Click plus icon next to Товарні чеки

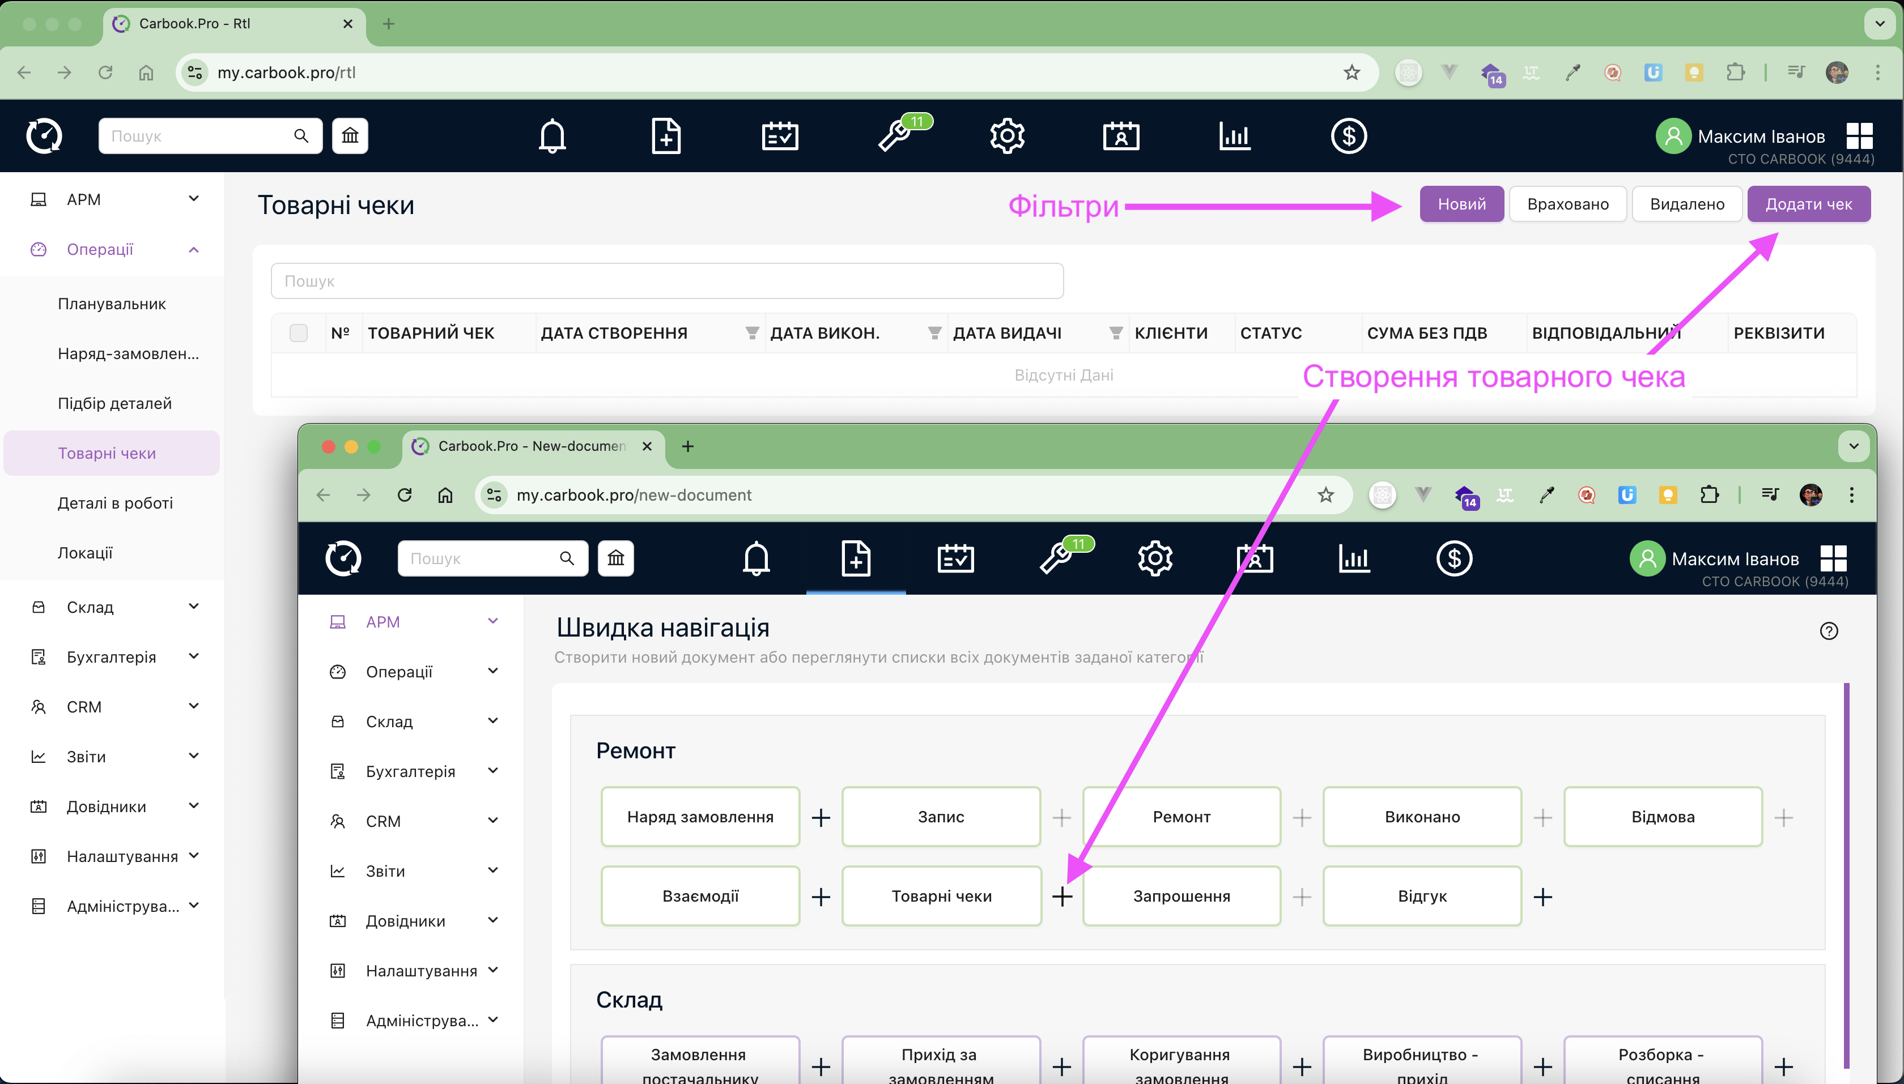pos(1062,897)
